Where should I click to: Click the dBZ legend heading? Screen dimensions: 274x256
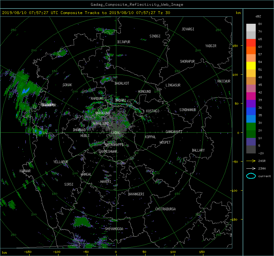pos(258,16)
